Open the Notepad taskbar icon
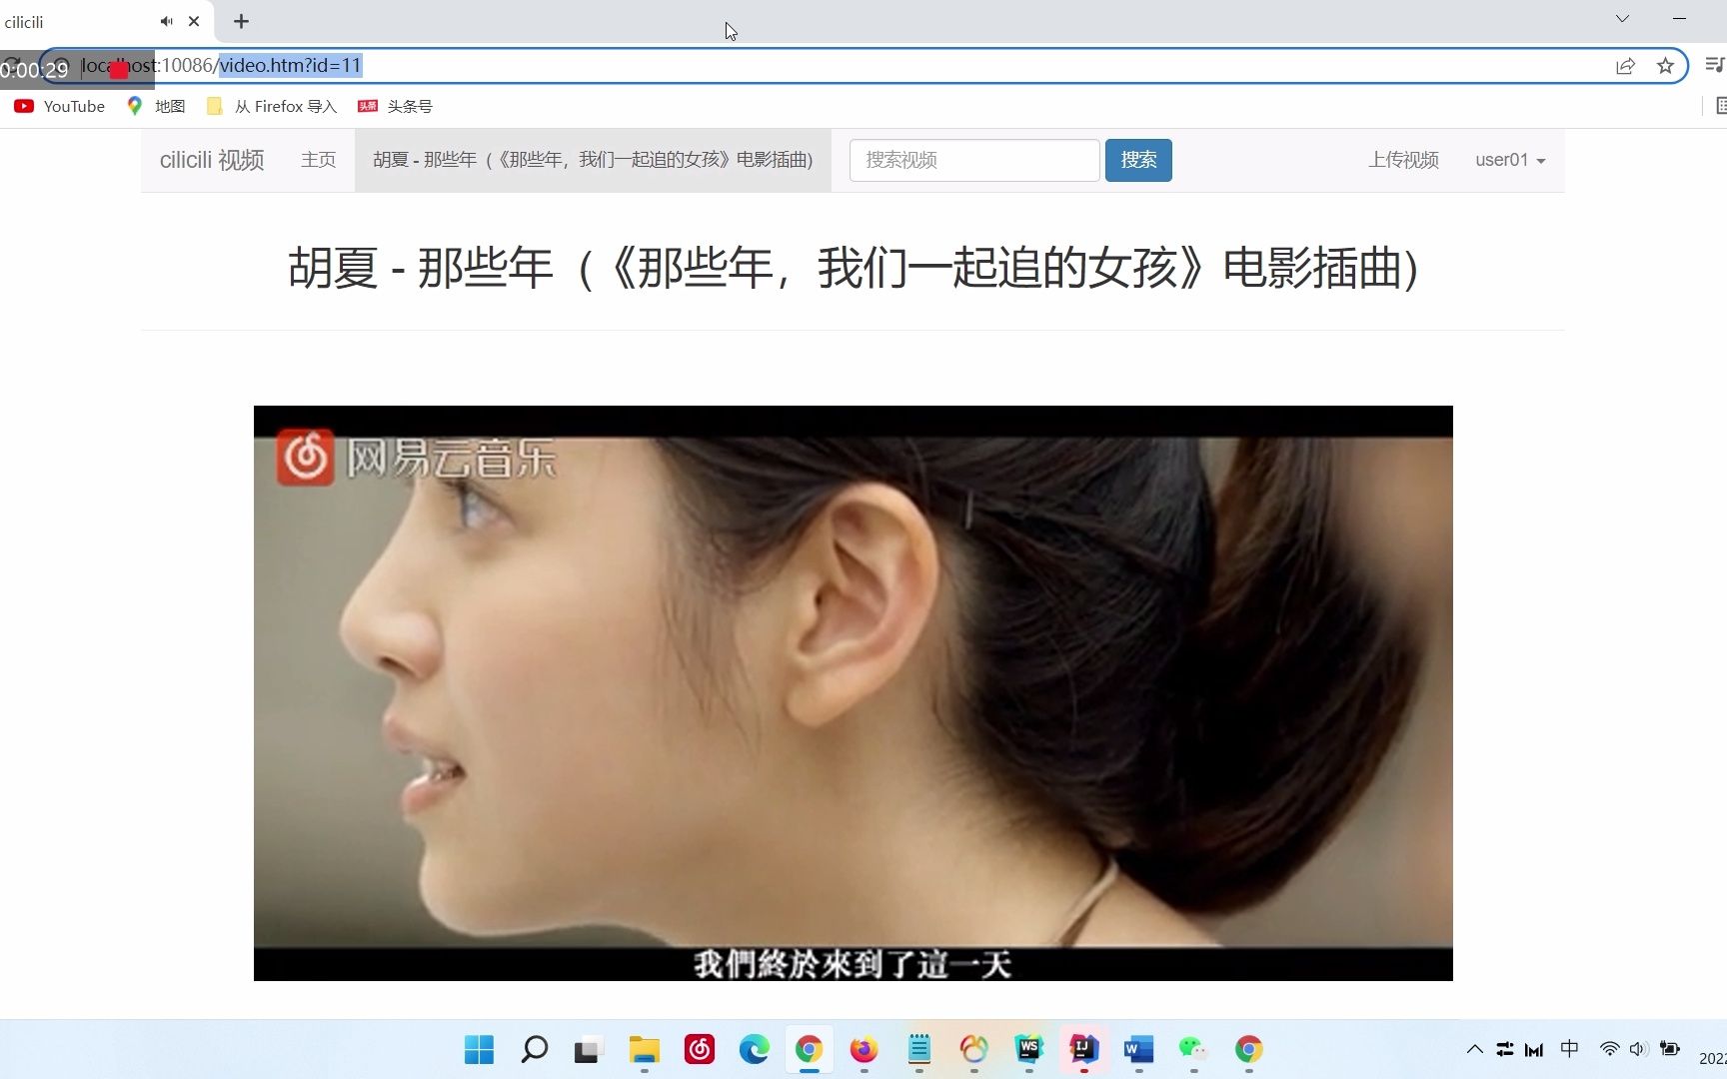Image resolution: width=1727 pixels, height=1079 pixels. pos(919,1049)
